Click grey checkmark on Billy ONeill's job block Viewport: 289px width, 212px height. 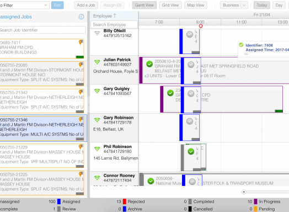pos(190,34)
